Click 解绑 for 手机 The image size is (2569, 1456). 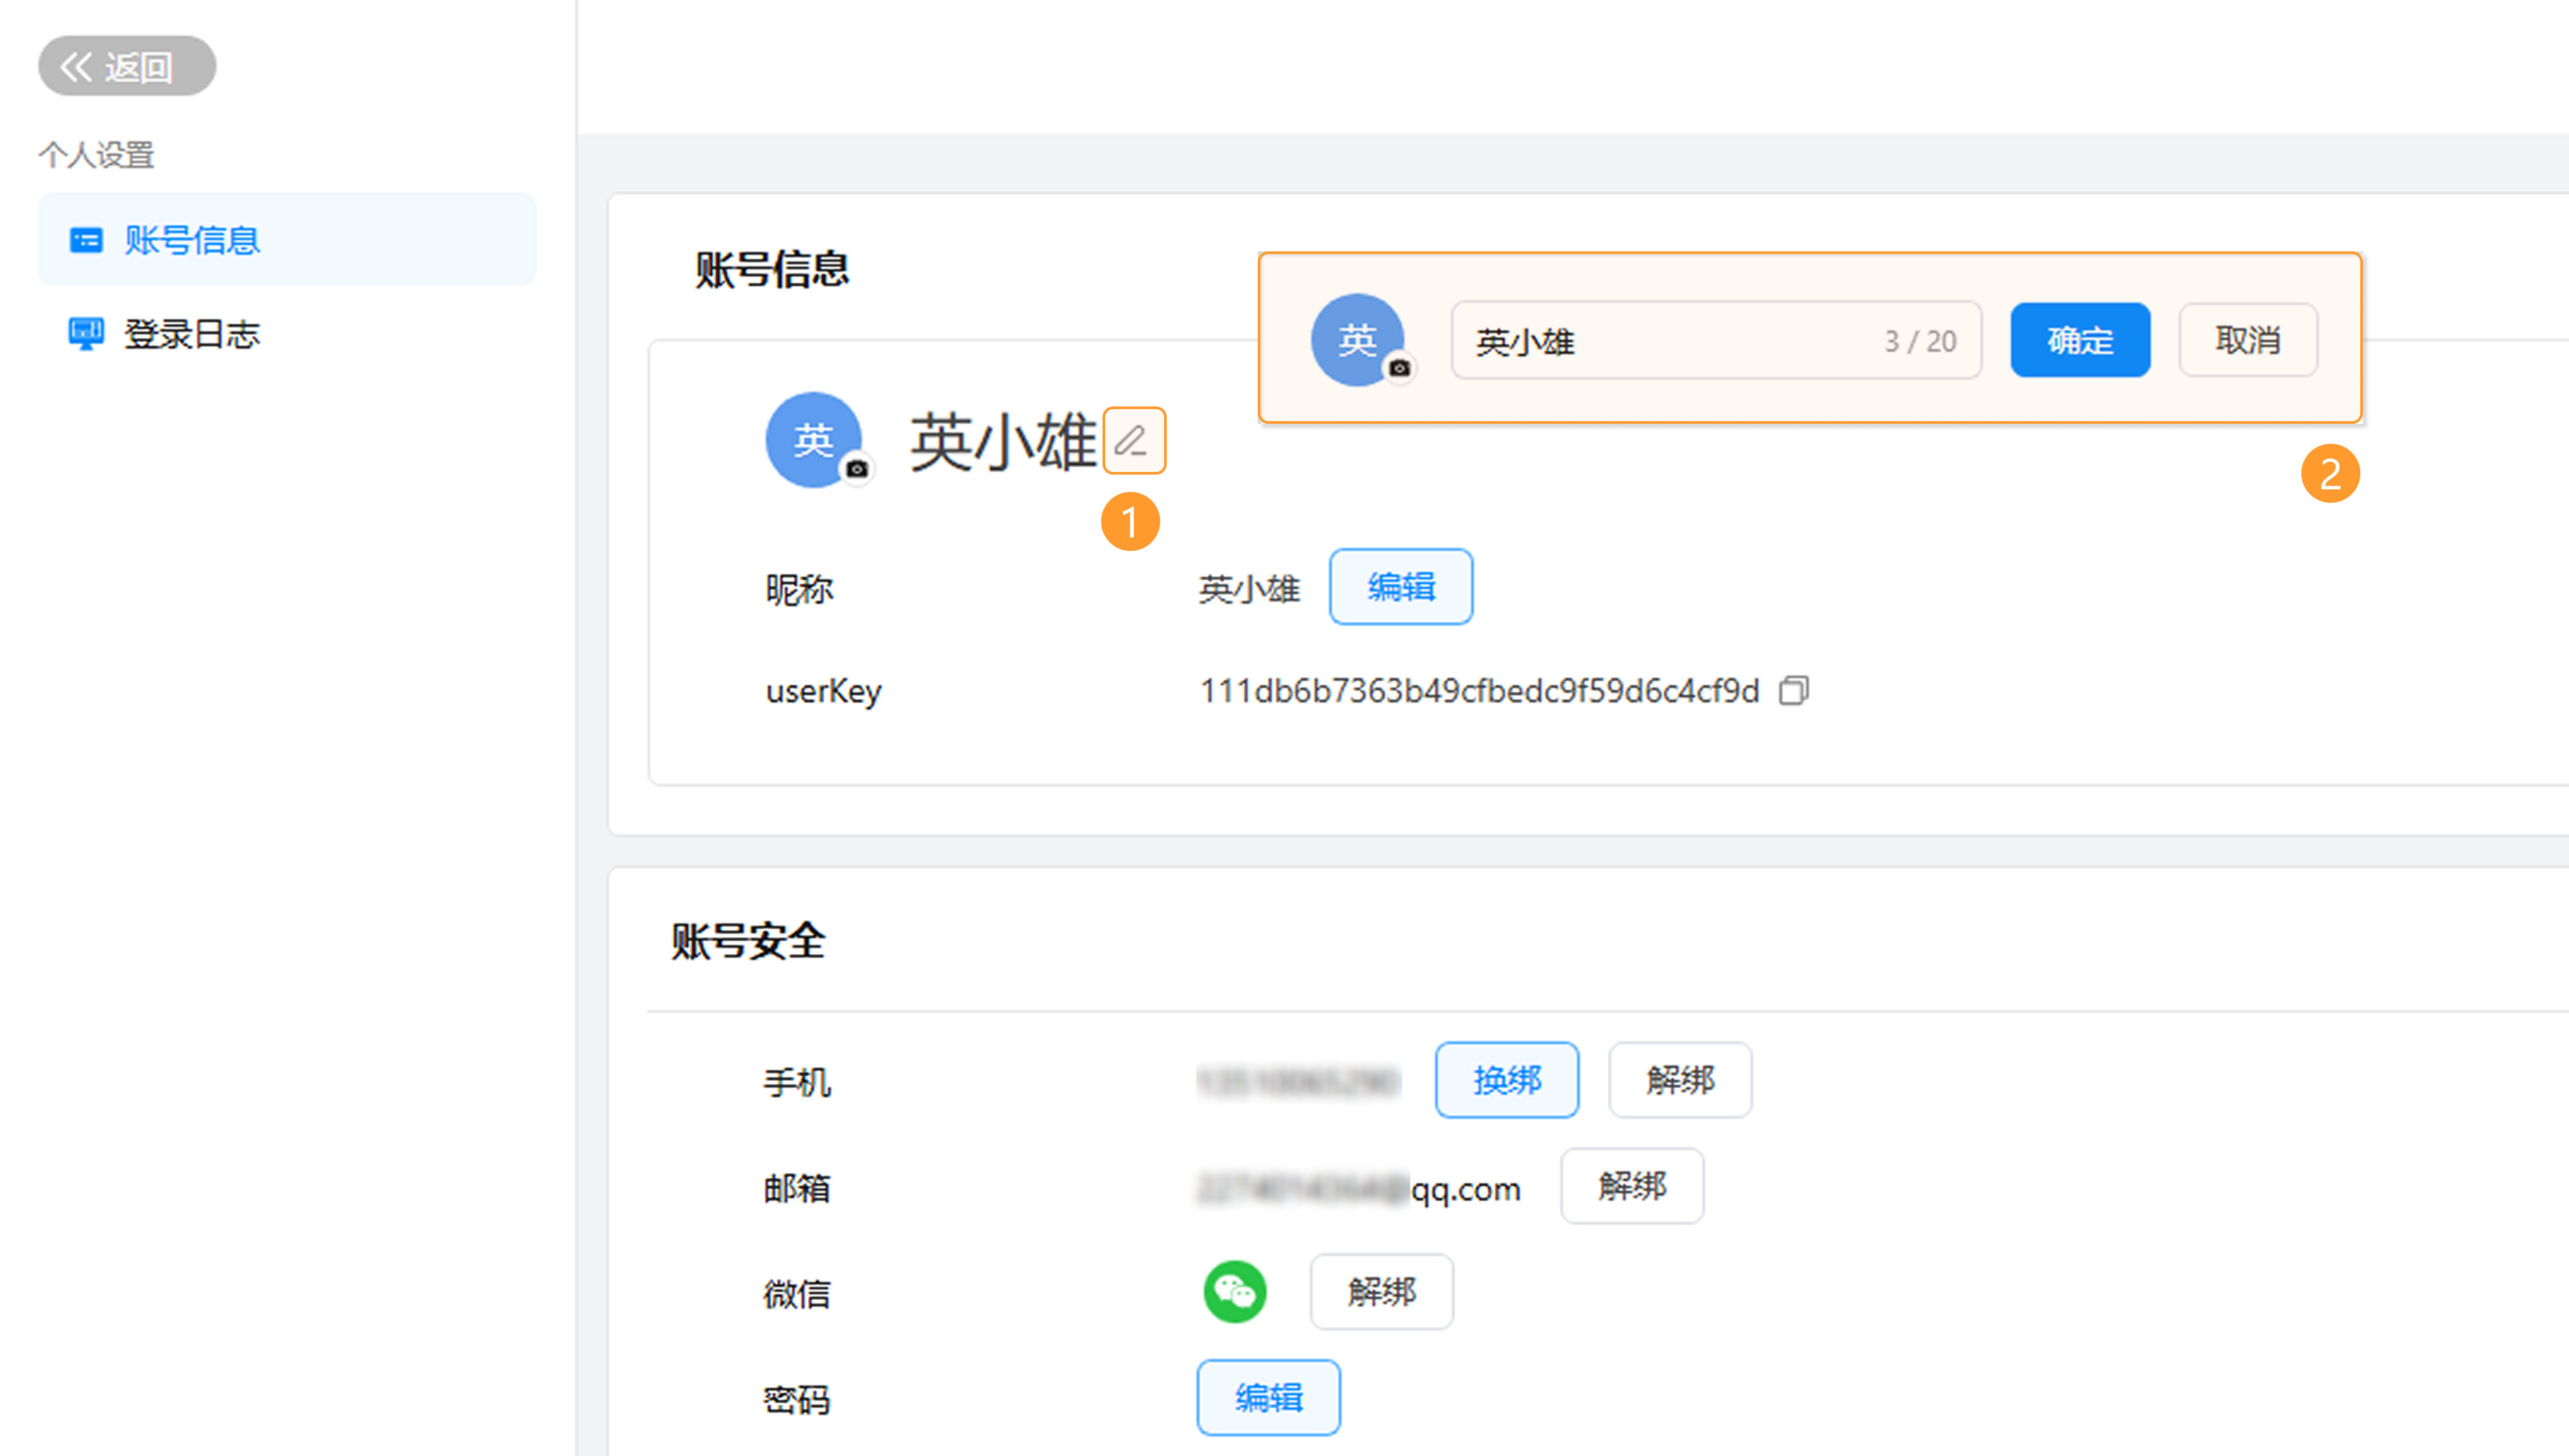coord(1681,1080)
